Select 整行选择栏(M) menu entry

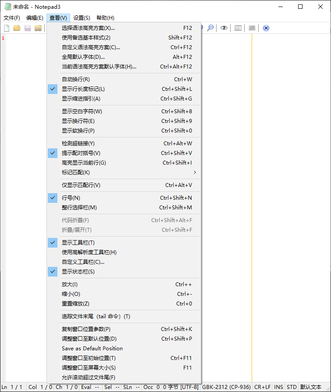coord(124,208)
